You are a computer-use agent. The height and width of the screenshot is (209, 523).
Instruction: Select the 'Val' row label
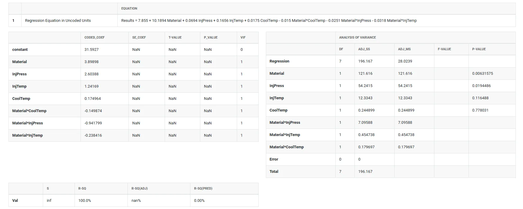(x=15, y=201)
